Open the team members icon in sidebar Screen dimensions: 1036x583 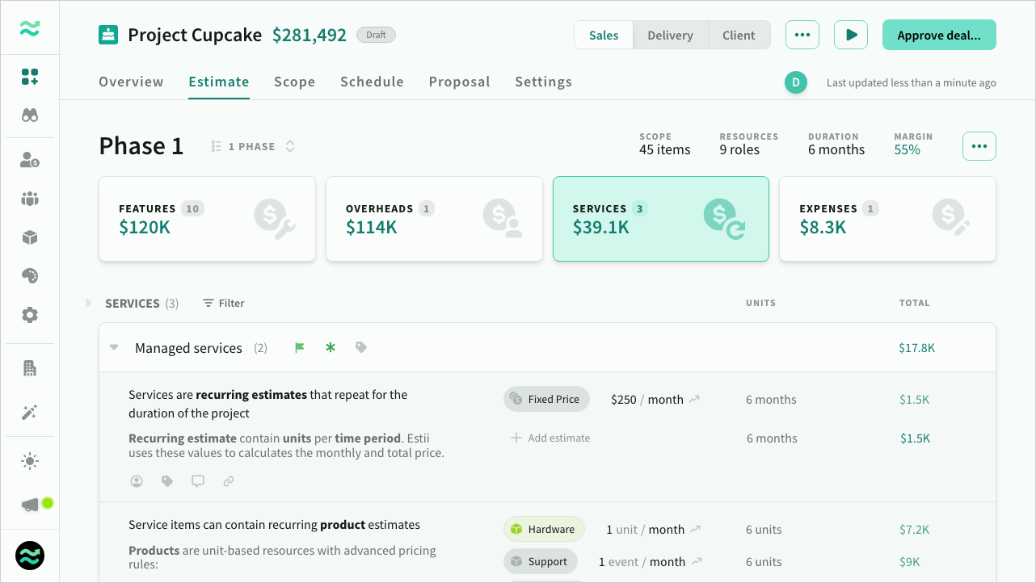click(30, 199)
